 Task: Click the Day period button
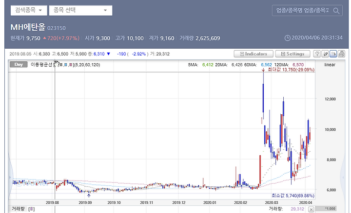coord(19,65)
